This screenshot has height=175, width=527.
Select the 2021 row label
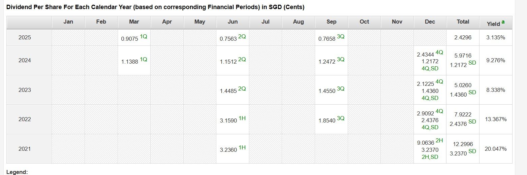[x=25, y=149]
